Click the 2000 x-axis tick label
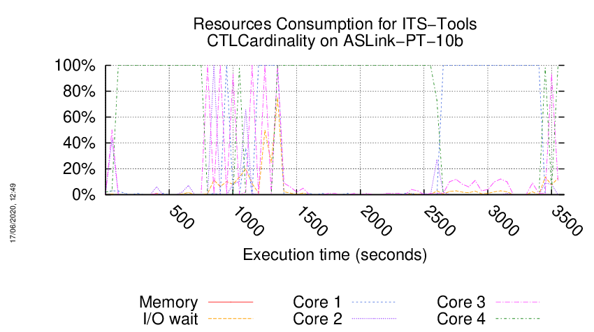This screenshot has height=332, width=594. [375, 221]
